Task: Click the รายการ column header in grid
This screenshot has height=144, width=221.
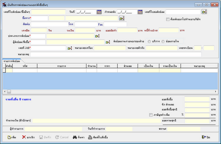Action: pyautogui.click(x=62, y=66)
